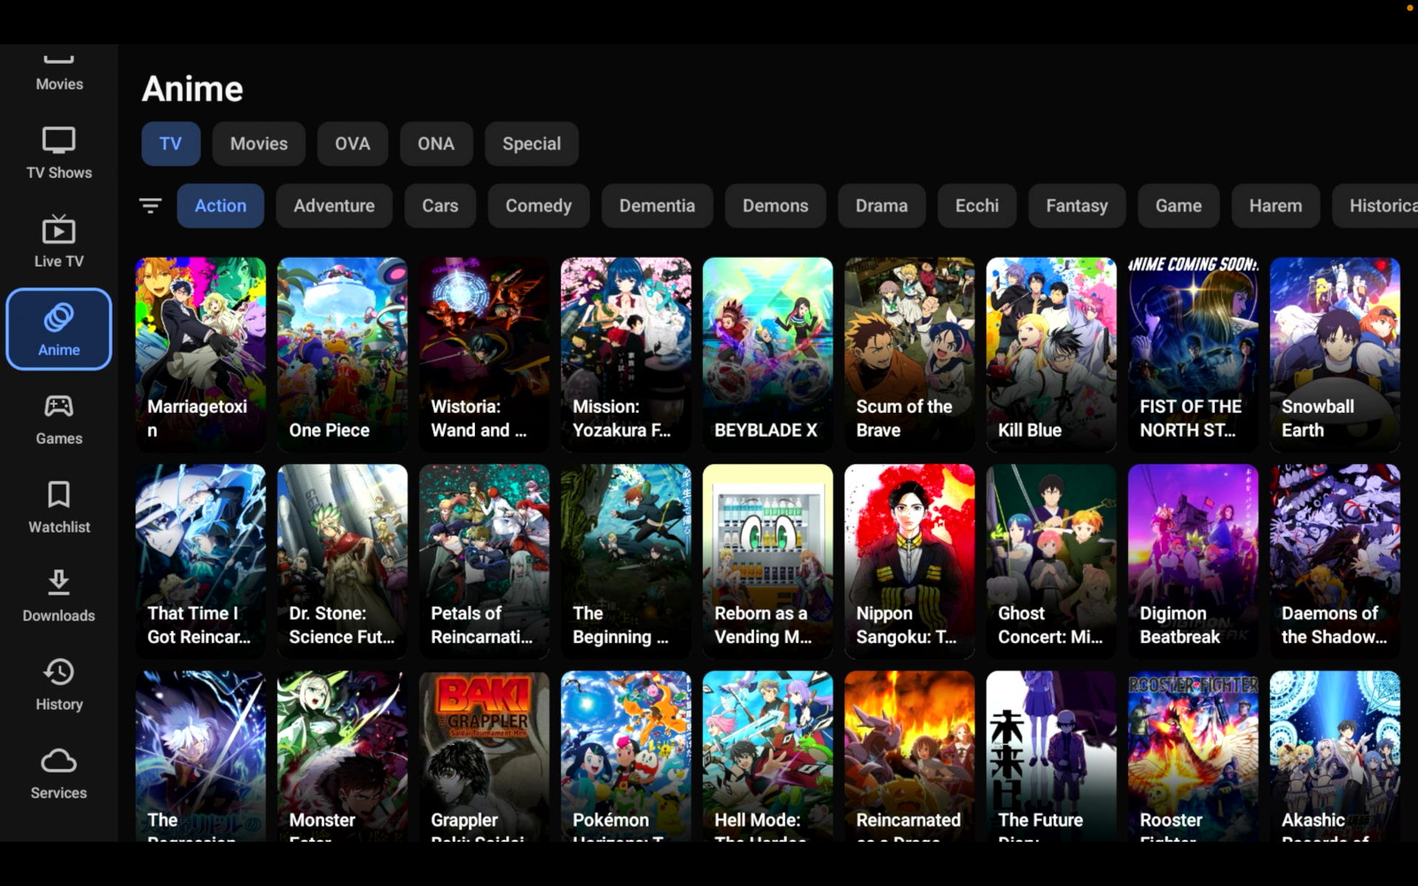Image resolution: width=1418 pixels, height=886 pixels.
Task: Open the History clock icon
Action: click(x=58, y=672)
